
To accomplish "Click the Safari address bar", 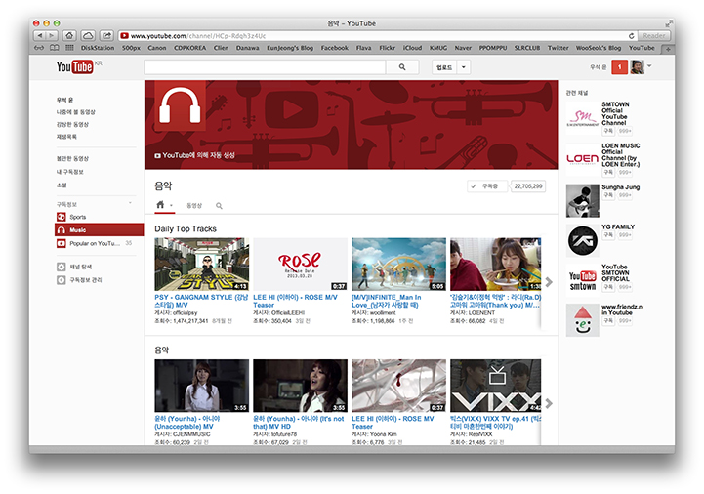I will (x=377, y=36).
